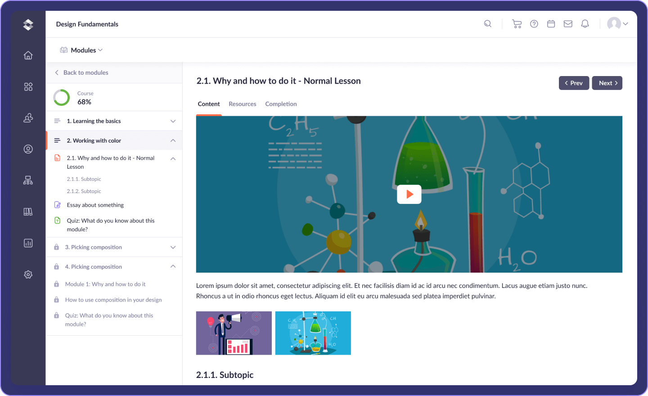Open notifications bell icon
Screen dimensions: 648x396
[x=585, y=24]
